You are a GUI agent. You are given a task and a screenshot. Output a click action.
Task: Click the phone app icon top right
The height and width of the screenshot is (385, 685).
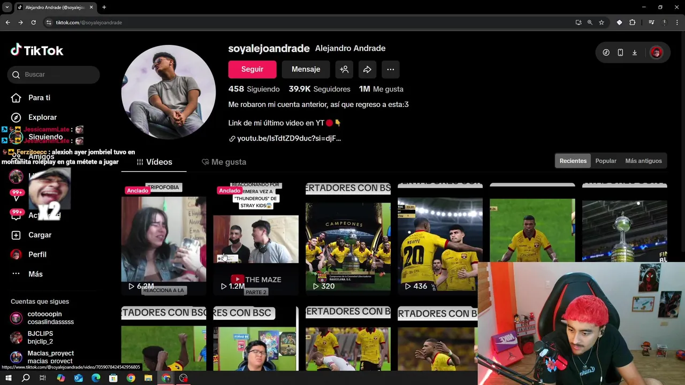pyautogui.click(x=620, y=52)
